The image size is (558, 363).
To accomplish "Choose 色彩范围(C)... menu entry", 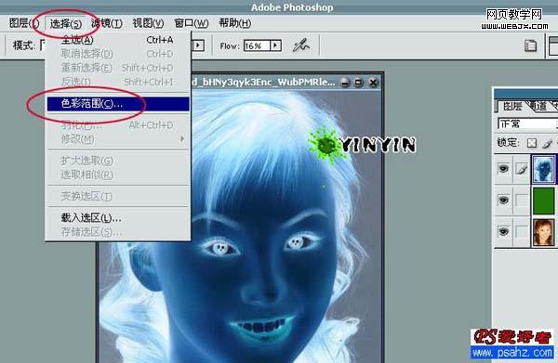I will point(118,104).
